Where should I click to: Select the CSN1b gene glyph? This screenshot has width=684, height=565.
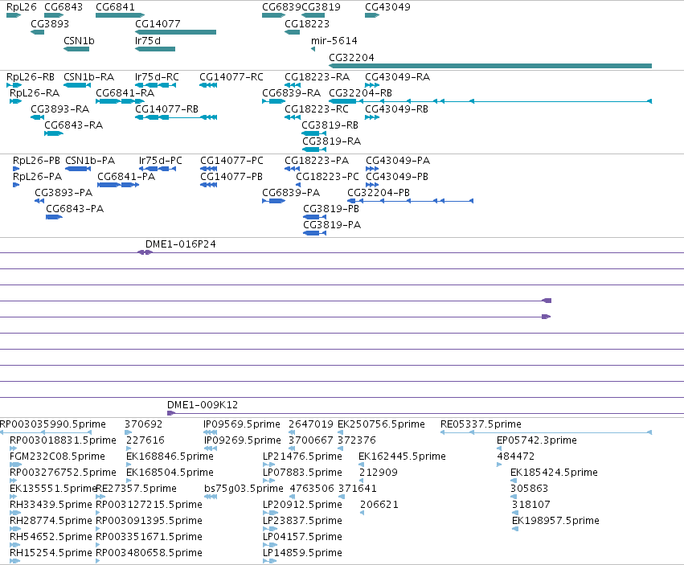click(76, 49)
